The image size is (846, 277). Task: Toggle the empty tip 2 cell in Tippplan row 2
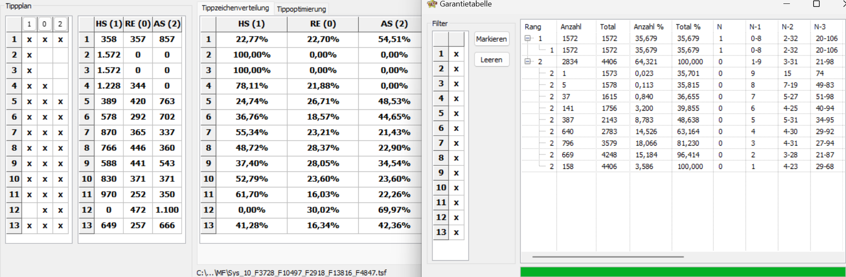[x=60, y=55]
